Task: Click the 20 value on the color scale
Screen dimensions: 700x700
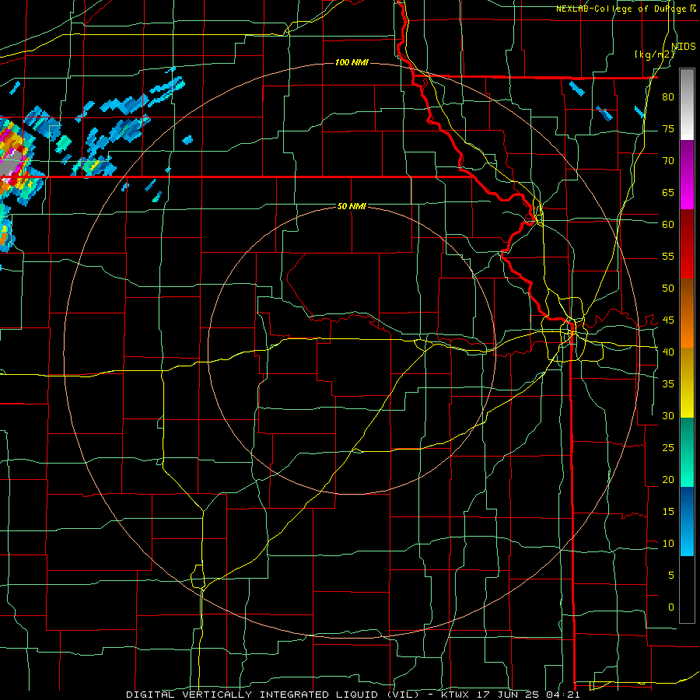Action: pos(668,479)
